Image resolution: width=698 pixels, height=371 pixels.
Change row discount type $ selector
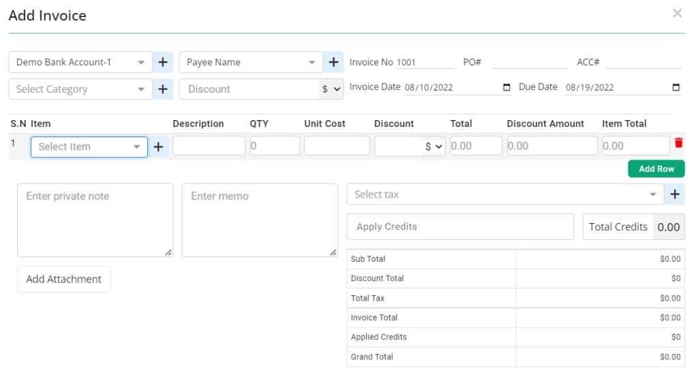[434, 147]
